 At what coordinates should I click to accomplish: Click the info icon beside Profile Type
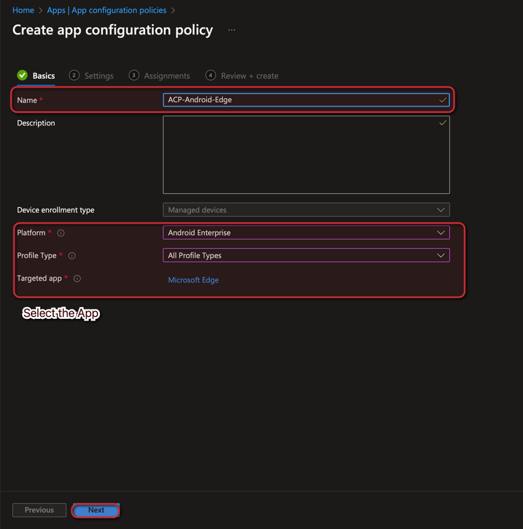tap(72, 256)
